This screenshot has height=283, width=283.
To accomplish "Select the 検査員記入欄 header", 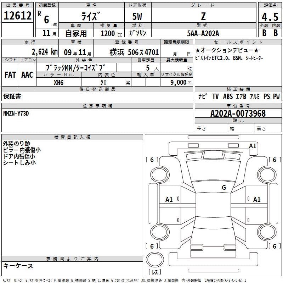I will coord(72,137).
